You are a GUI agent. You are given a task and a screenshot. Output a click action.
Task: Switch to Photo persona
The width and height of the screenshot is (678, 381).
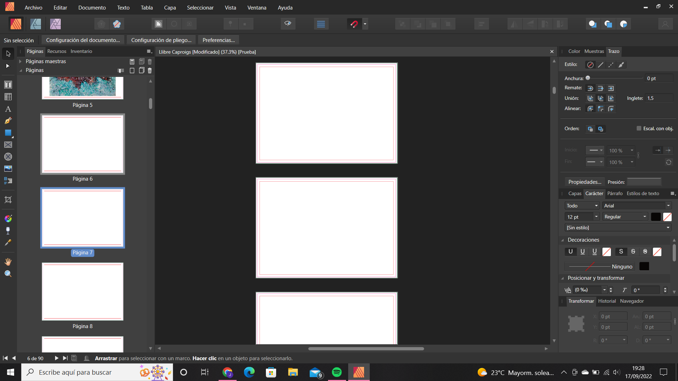55,24
